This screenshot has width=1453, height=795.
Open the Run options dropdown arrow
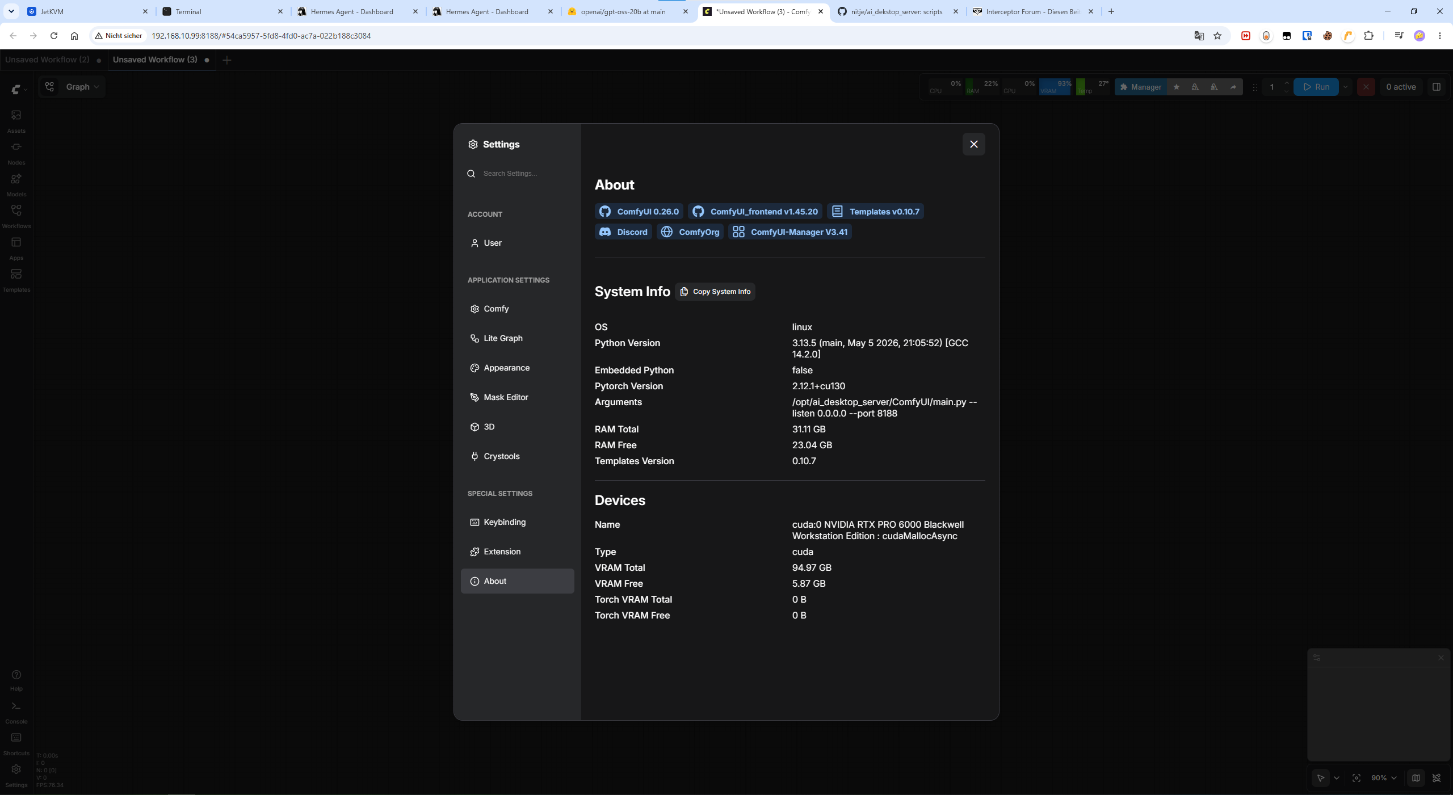pyautogui.click(x=1345, y=87)
